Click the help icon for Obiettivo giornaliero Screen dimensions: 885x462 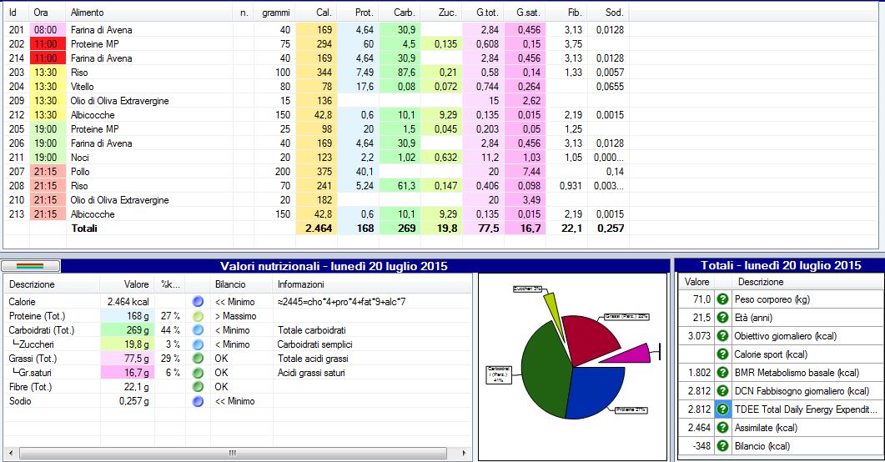pos(723,336)
